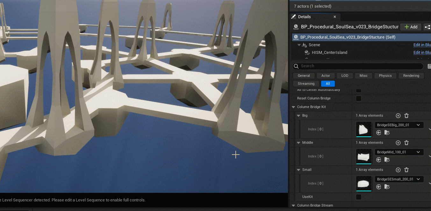The height and width of the screenshot is (211, 431).
Task: Add an element to the Middle array
Action: click(x=398, y=143)
